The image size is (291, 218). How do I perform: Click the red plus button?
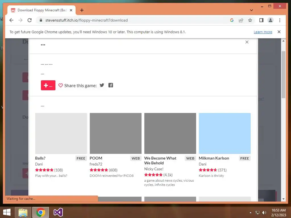tap(48, 85)
